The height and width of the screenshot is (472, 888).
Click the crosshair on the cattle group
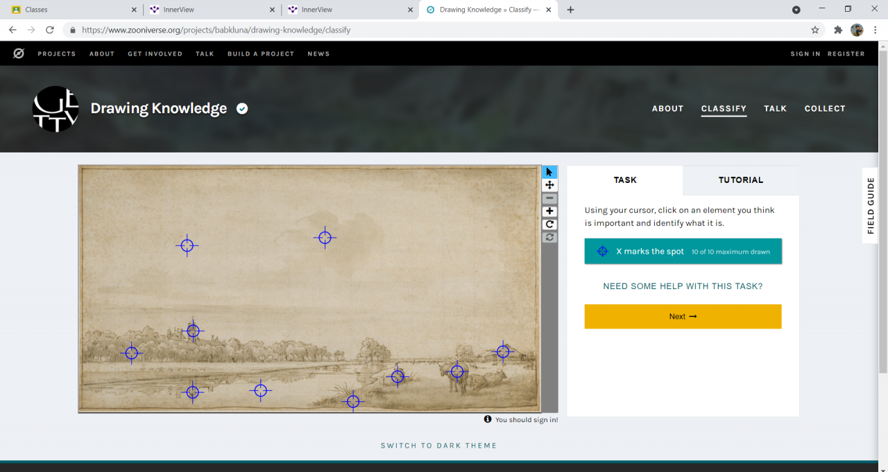coord(457,372)
